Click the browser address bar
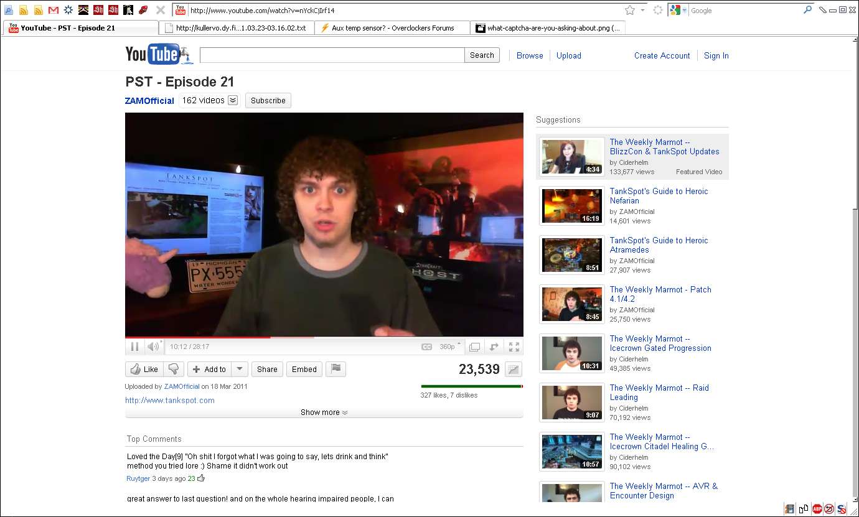This screenshot has height=517, width=859. [x=405, y=10]
